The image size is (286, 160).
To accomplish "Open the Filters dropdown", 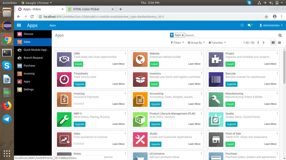I will 177,42.
